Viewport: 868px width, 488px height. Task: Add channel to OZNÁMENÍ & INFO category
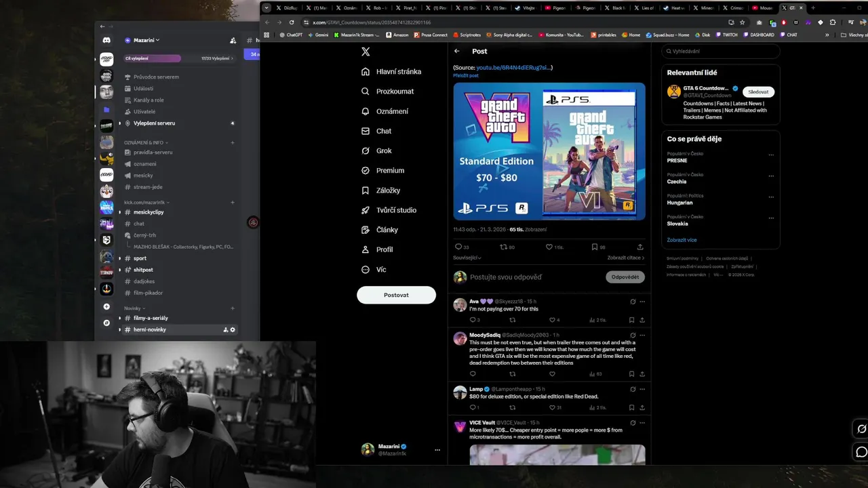tap(233, 142)
